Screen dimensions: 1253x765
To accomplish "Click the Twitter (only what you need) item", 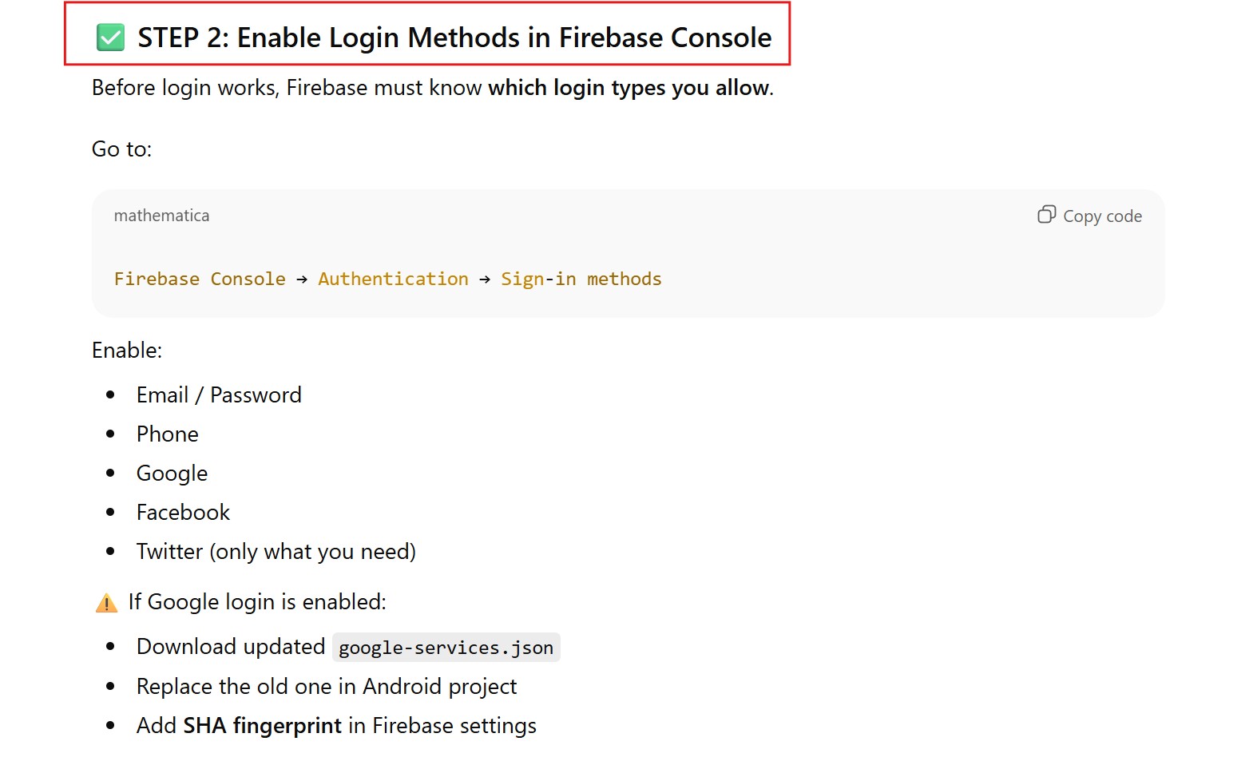I will point(276,552).
